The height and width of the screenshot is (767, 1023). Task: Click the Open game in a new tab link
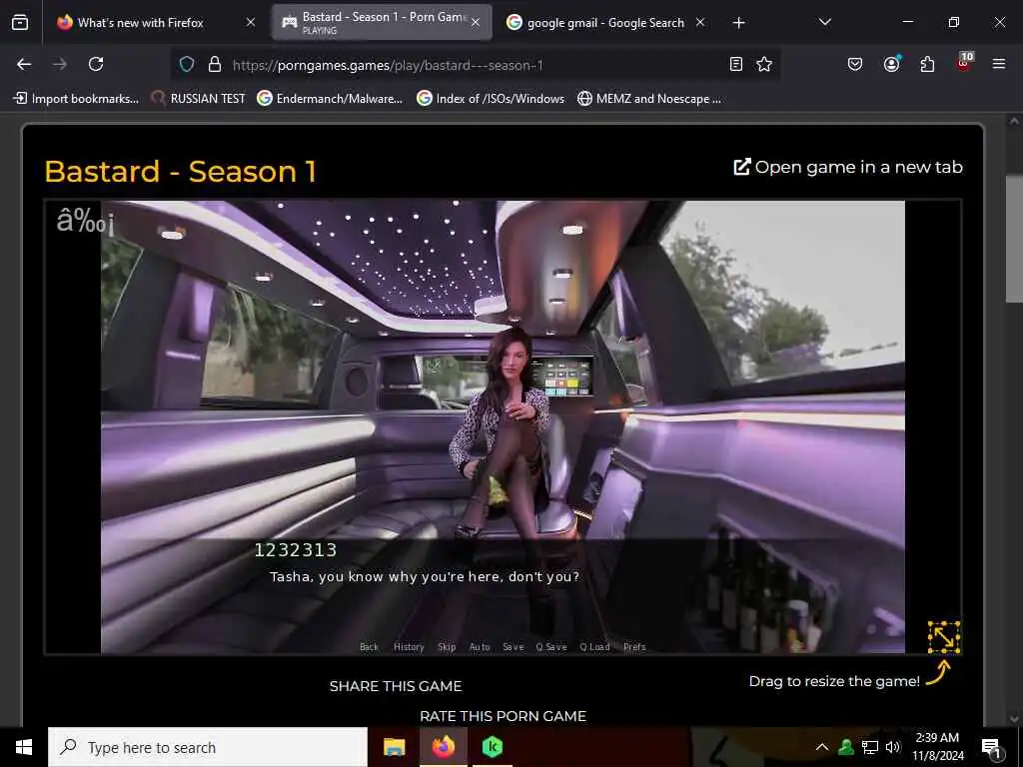(x=848, y=167)
